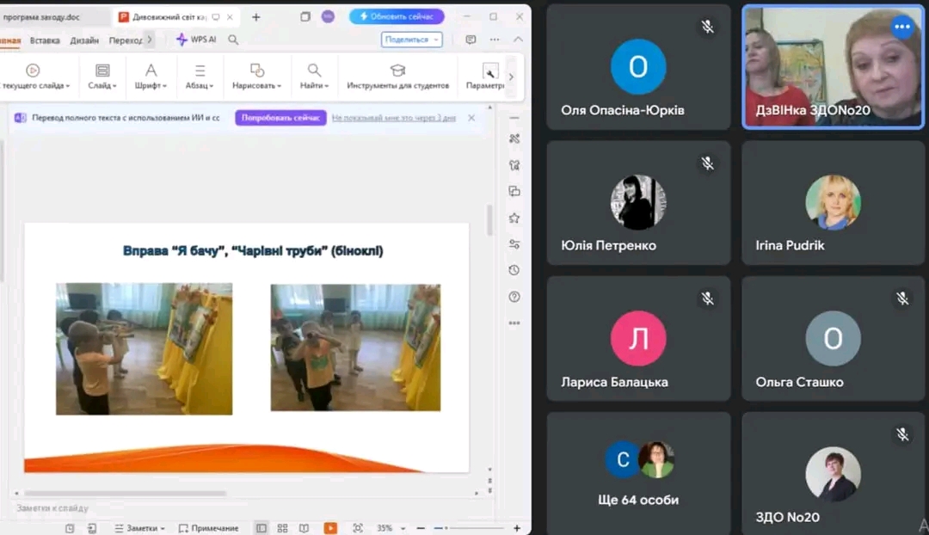929x535 pixels.
Task: Toggle Заметки notes pane in status bar
Action: [x=137, y=528]
